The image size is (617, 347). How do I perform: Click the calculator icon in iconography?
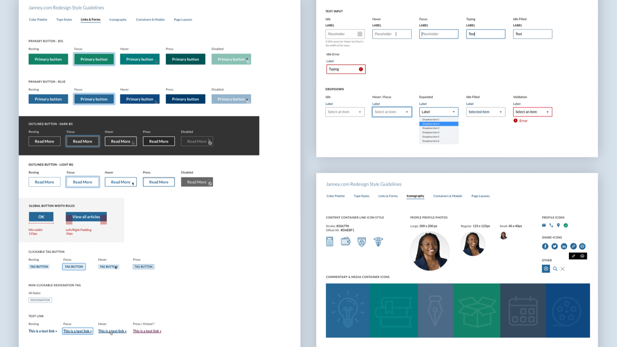tap(330, 242)
